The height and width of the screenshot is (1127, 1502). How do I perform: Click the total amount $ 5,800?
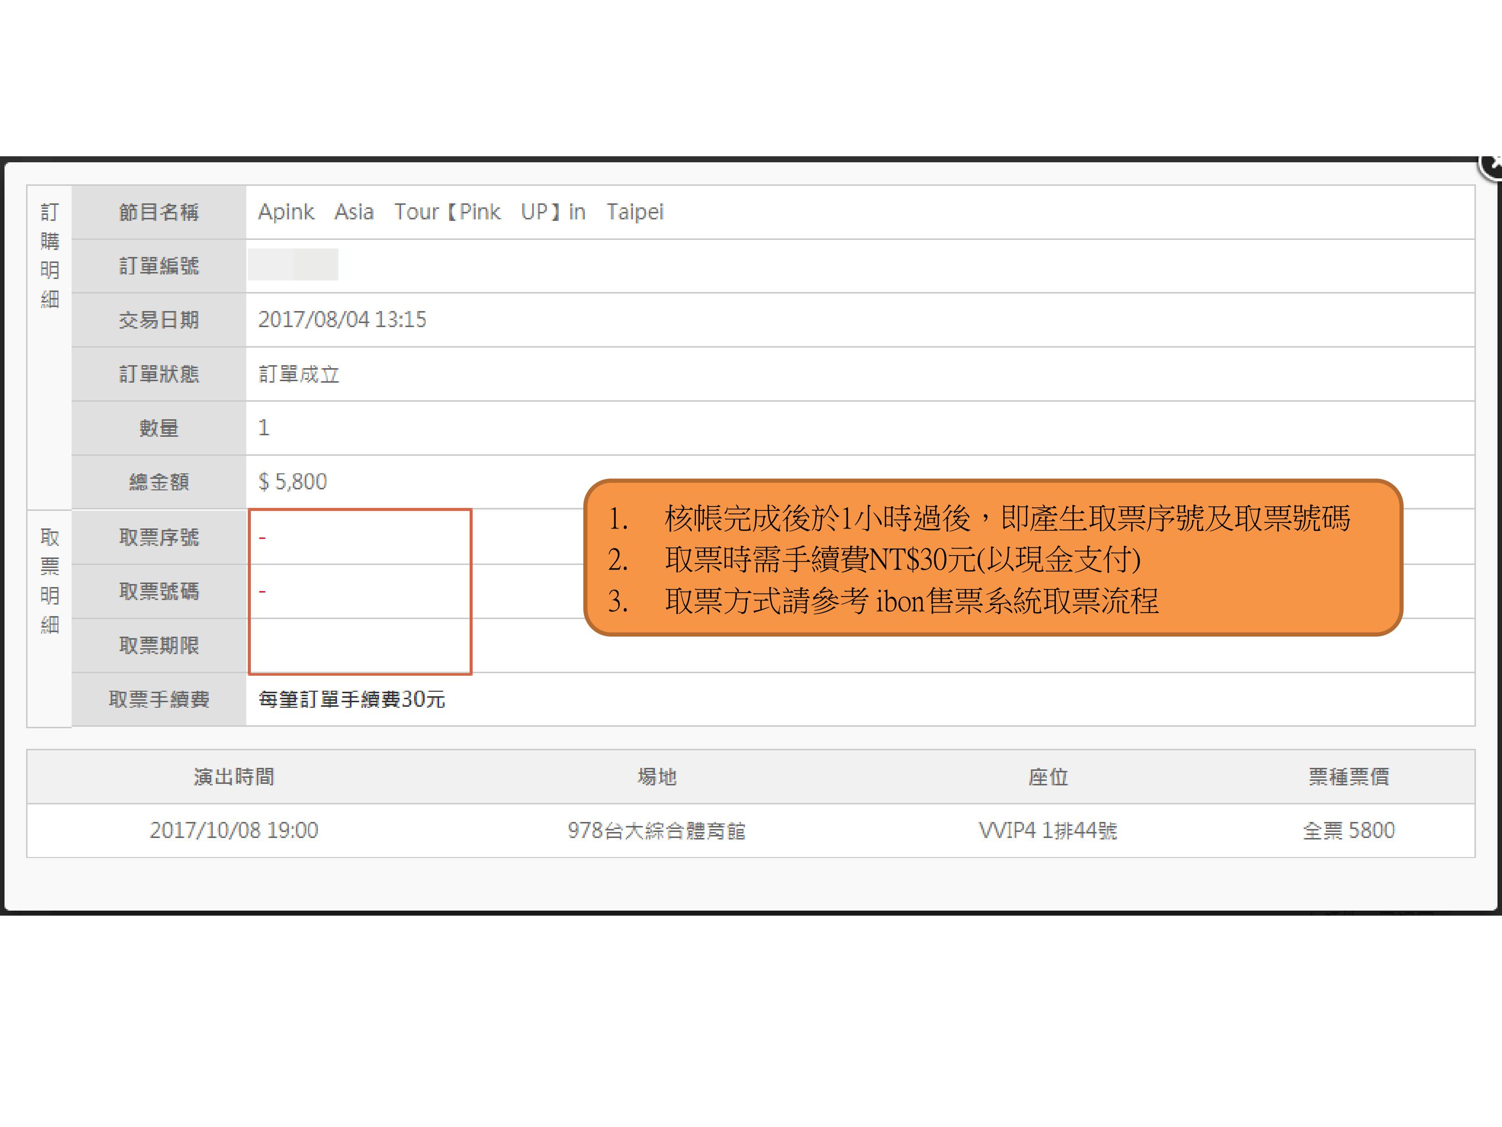(x=293, y=482)
